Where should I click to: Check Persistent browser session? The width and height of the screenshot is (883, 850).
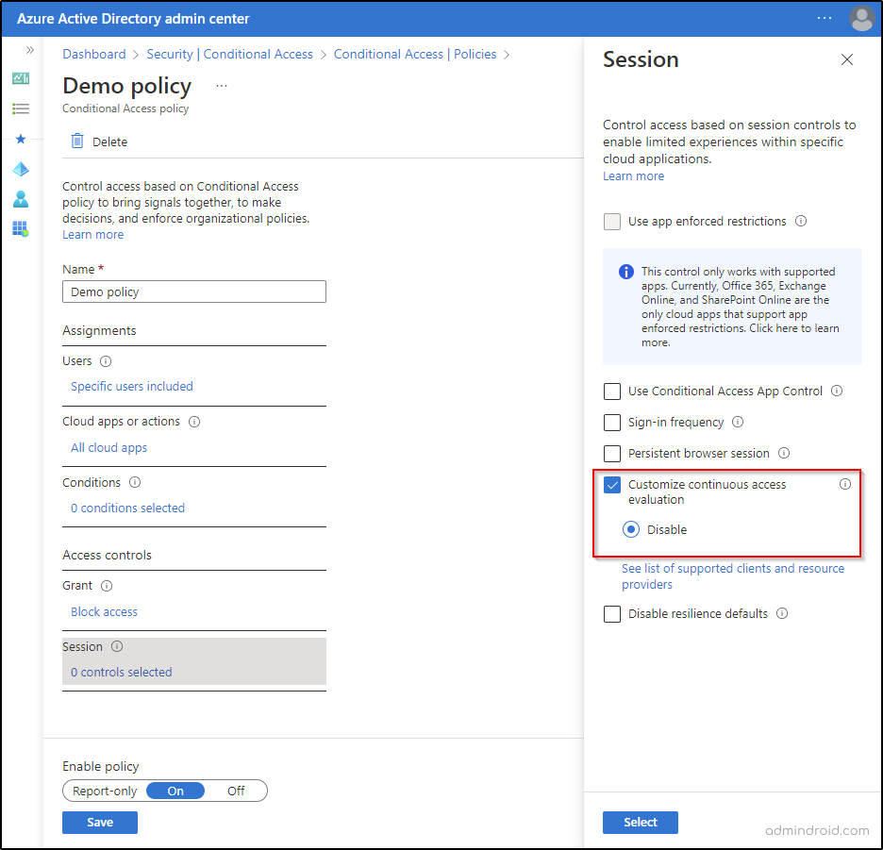[612, 454]
